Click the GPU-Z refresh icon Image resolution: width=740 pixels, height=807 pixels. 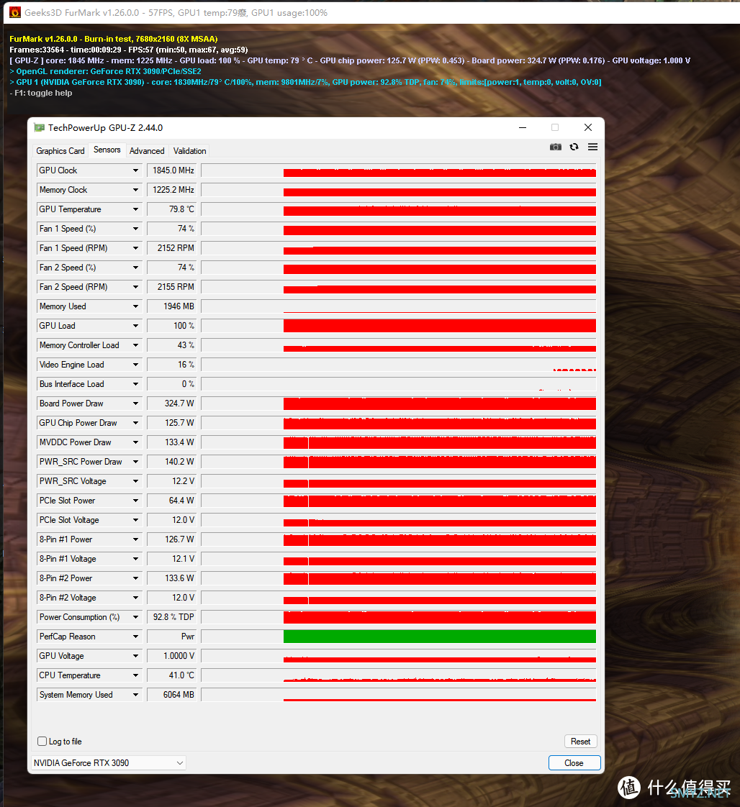click(x=574, y=147)
